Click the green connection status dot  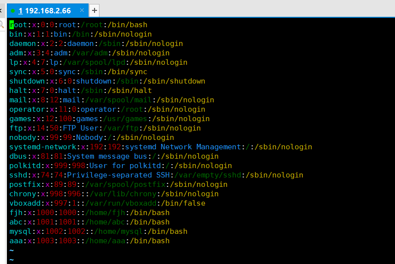point(13,11)
